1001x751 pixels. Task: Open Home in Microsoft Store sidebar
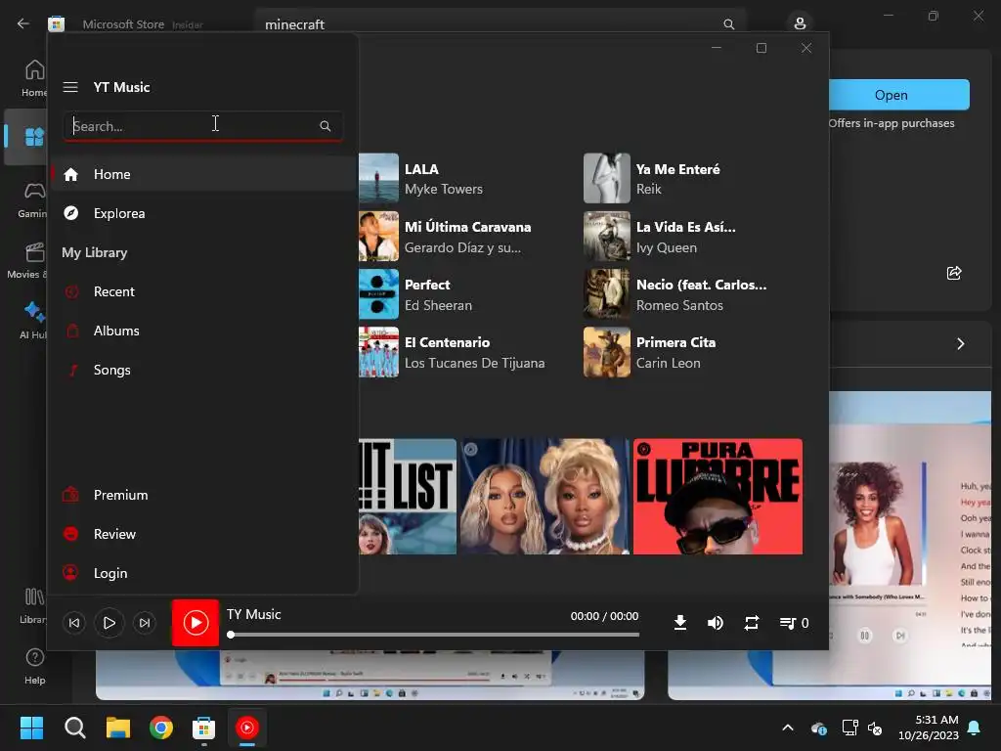pos(34,78)
